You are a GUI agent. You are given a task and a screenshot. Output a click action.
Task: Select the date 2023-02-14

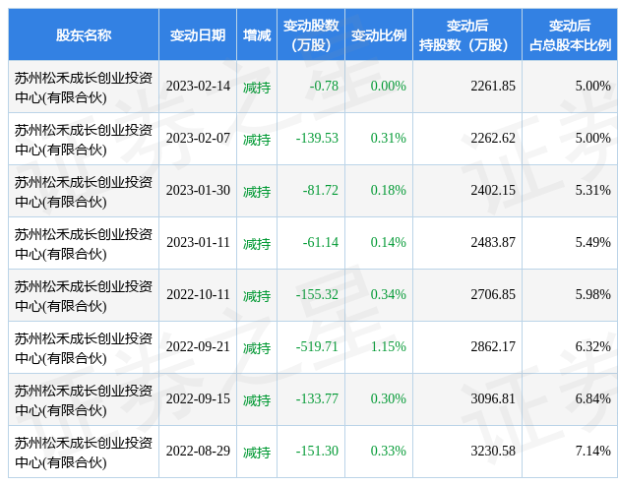click(198, 86)
